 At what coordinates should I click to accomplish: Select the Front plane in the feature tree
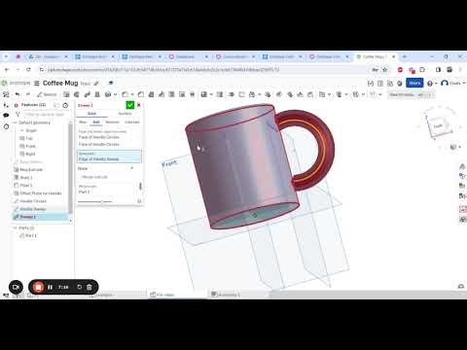pos(30,146)
